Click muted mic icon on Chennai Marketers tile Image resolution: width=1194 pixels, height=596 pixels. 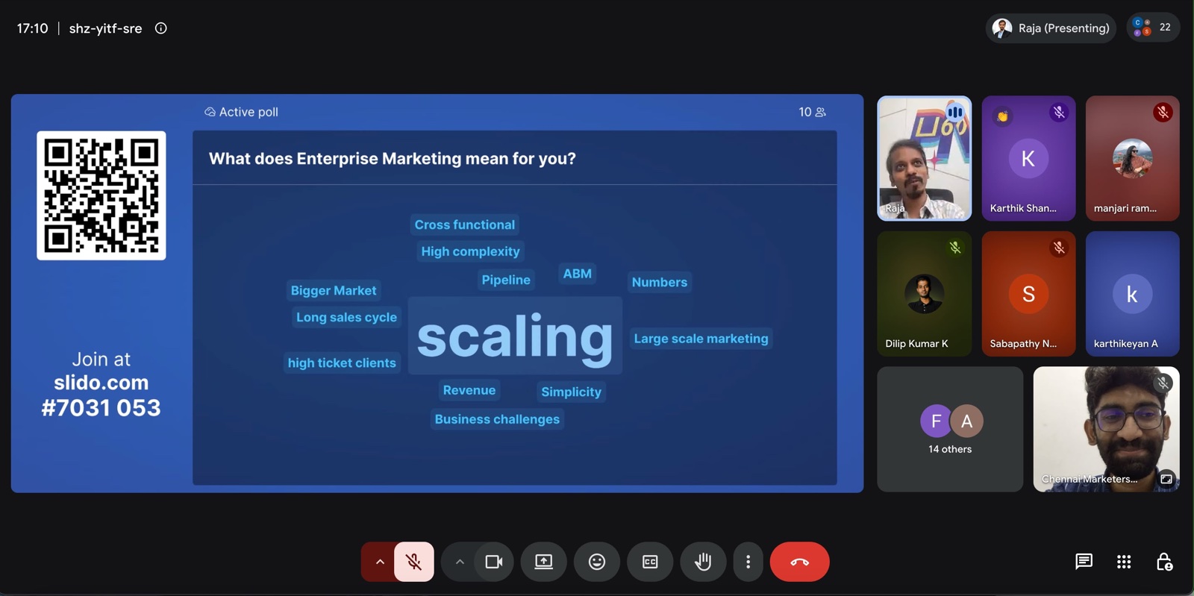pyautogui.click(x=1163, y=383)
